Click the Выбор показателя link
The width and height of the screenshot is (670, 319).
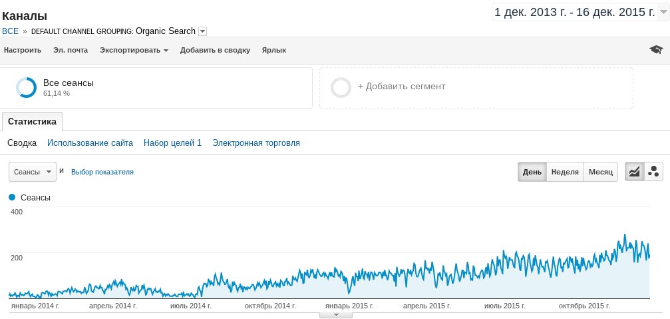pyautogui.click(x=102, y=172)
